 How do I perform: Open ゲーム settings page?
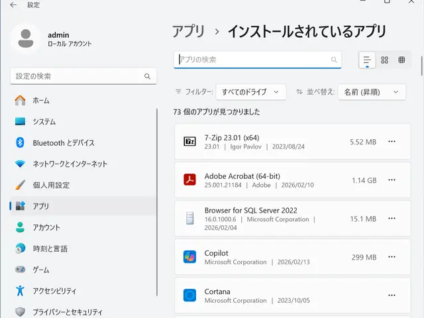(83, 270)
